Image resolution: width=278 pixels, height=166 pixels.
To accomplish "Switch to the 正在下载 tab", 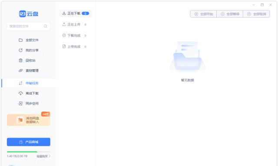I will pyautogui.click(x=75, y=14).
